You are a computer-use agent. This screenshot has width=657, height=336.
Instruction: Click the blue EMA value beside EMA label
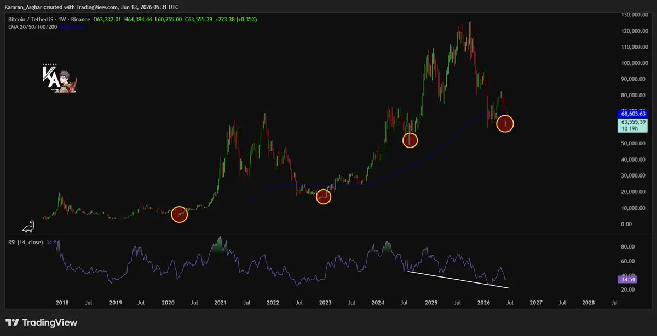click(x=71, y=26)
